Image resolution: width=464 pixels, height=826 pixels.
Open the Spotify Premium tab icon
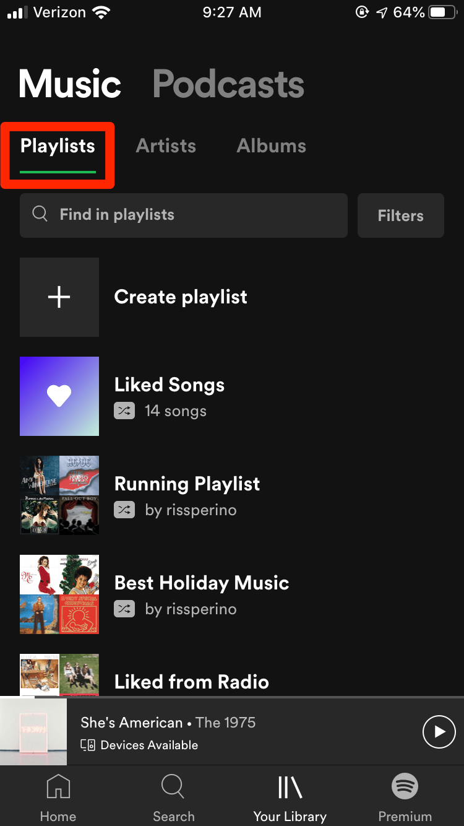(x=405, y=787)
